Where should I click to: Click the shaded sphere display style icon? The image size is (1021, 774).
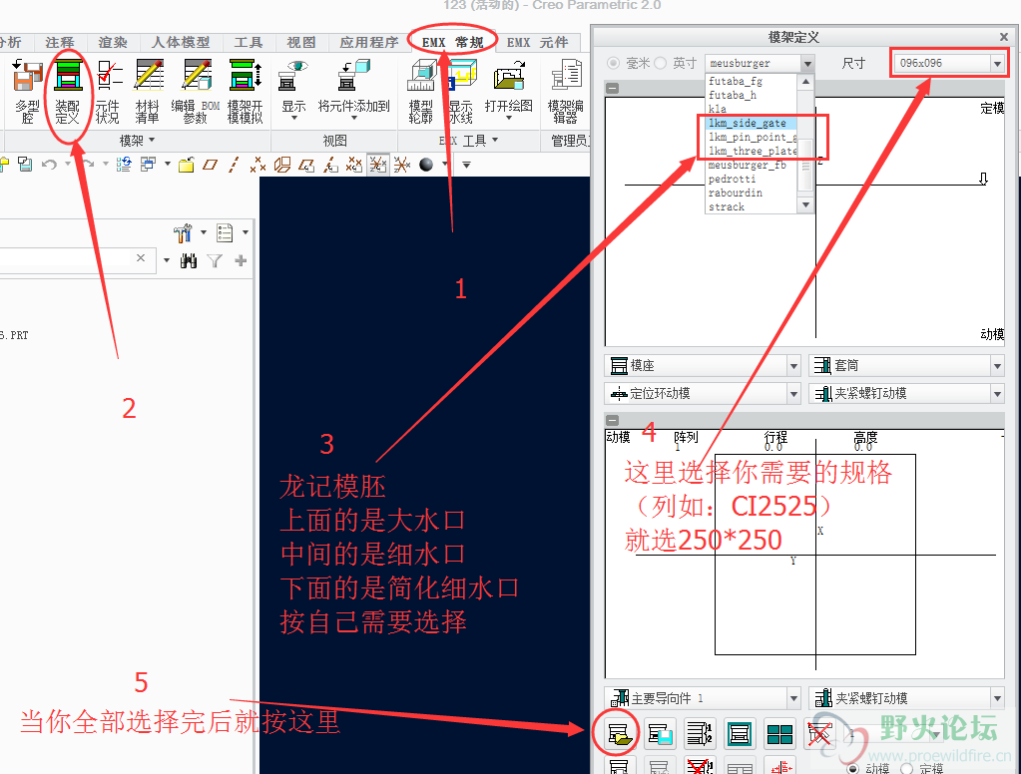(426, 165)
